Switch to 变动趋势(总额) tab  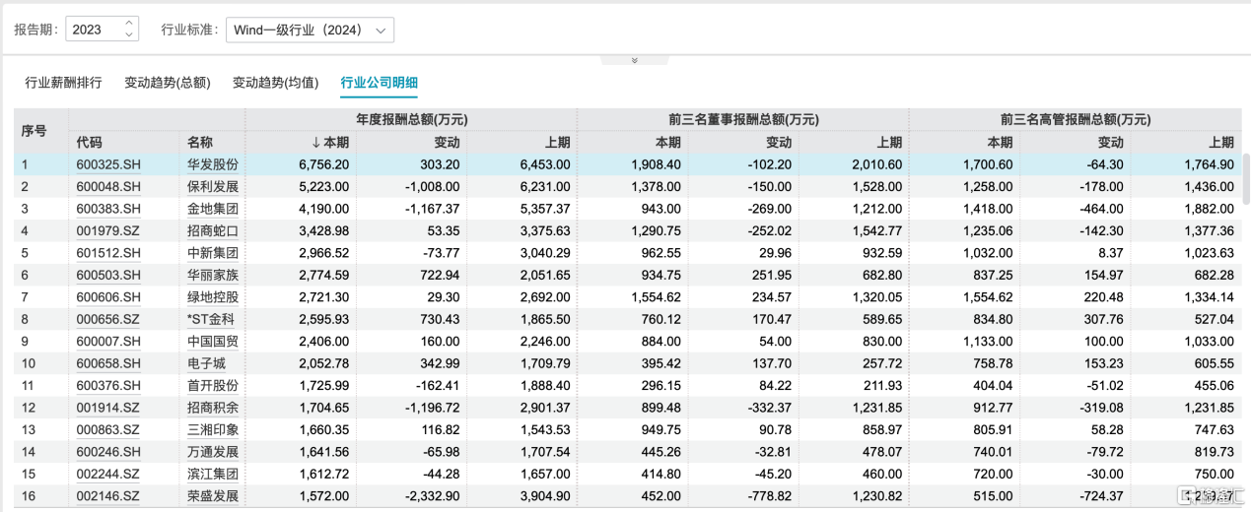[168, 83]
